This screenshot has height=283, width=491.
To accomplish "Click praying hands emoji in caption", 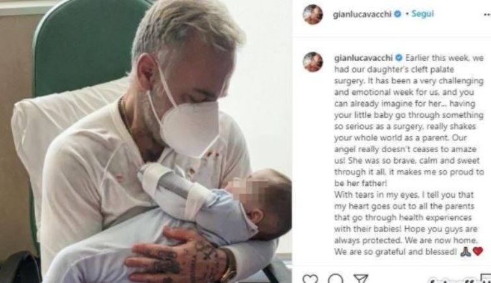I will [466, 251].
